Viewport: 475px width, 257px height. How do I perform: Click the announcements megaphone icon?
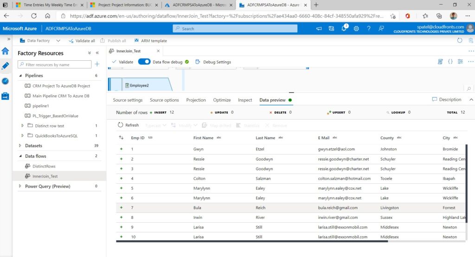[319, 28]
